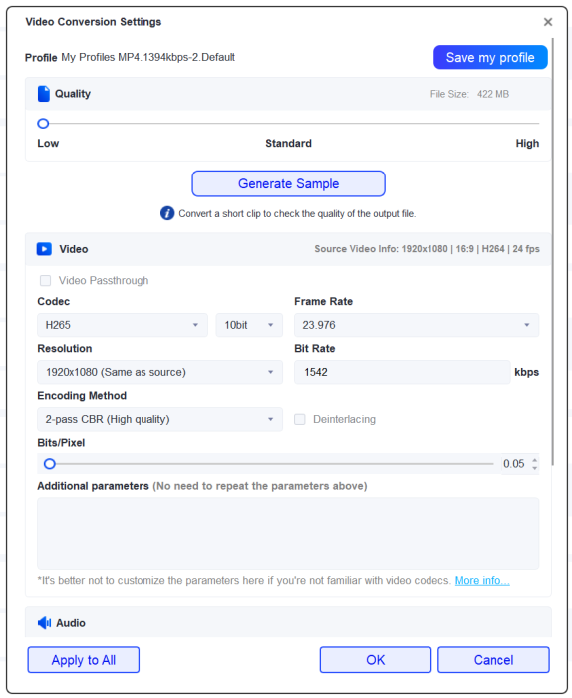Click the Video section play icon
The height and width of the screenshot is (698, 572).
tap(44, 249)
